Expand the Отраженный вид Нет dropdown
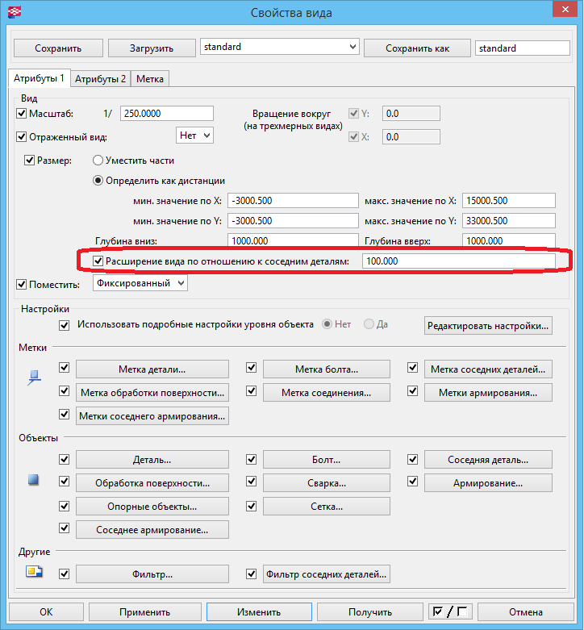This screenshot has width=584, height=630. (194, 136)
